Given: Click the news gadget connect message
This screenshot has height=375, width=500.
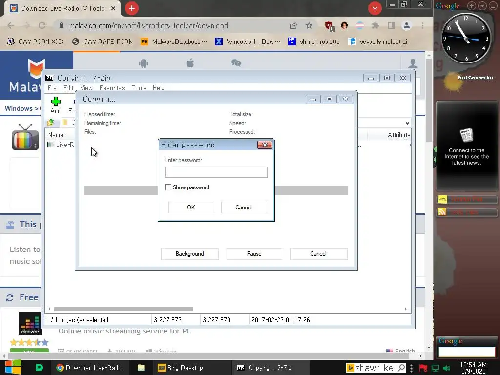Looking at the screenshot, I should (466, 156).
